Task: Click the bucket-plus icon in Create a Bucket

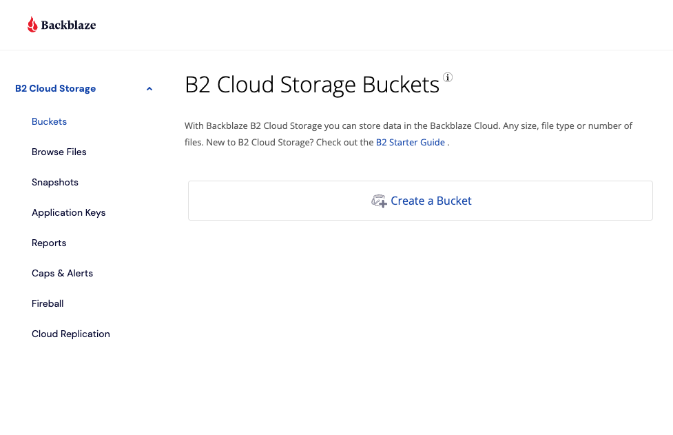Action: tap(379, 201)
